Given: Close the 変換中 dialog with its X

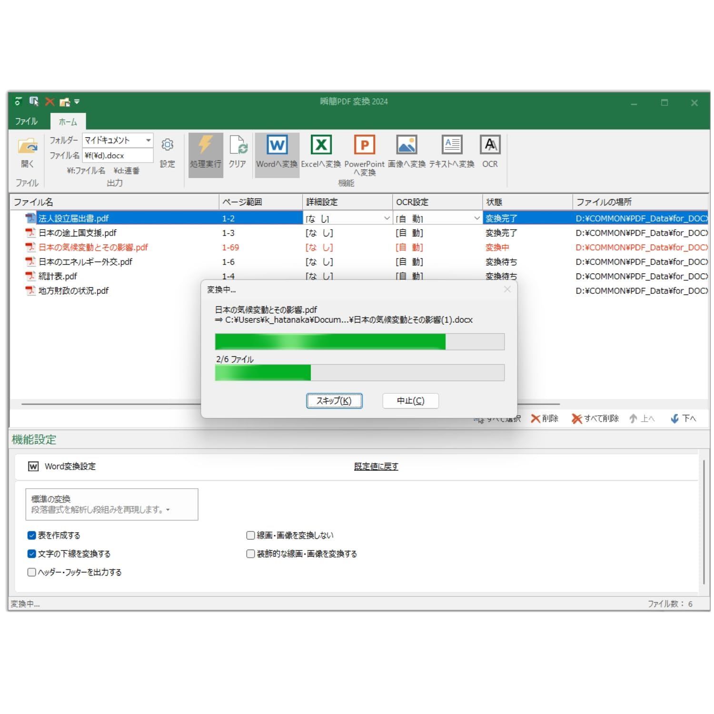Looking at the screenshot, I should coord(507,289).
